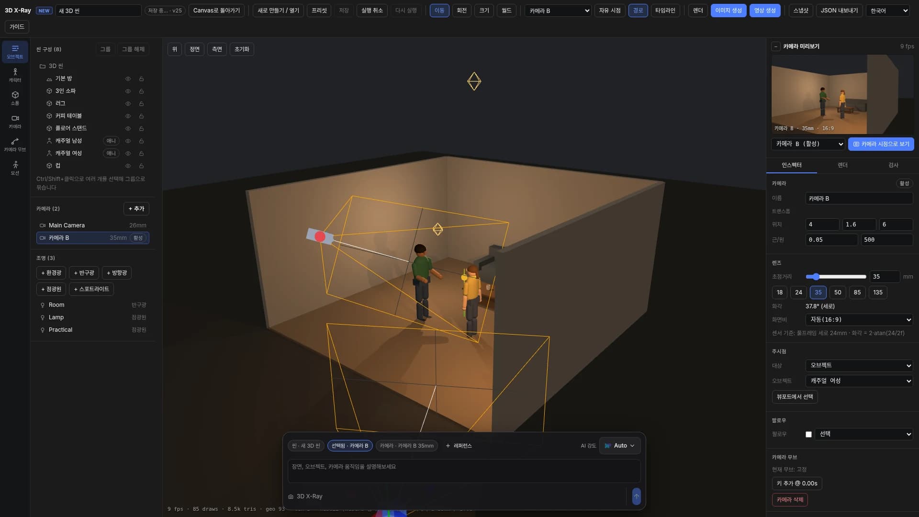Click the 이미지 생성 button

pyautogui.click(x=728, y=11)
